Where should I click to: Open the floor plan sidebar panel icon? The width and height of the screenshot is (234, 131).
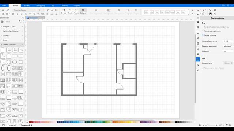198,60
